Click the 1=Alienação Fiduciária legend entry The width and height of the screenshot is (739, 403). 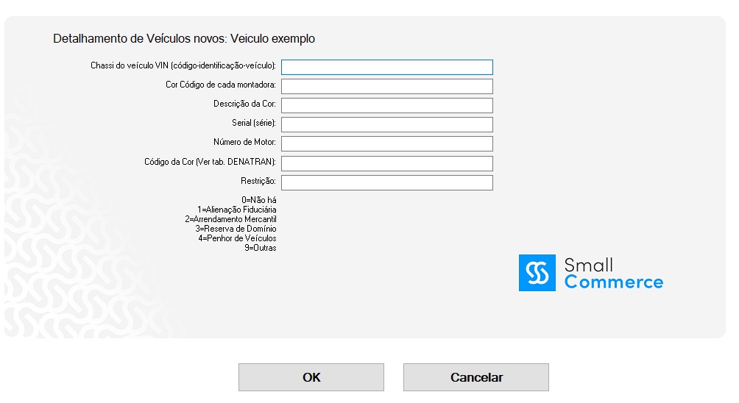236,210
